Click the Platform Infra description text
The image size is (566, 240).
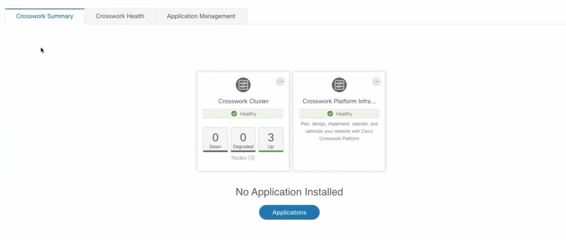click(339, 131)
